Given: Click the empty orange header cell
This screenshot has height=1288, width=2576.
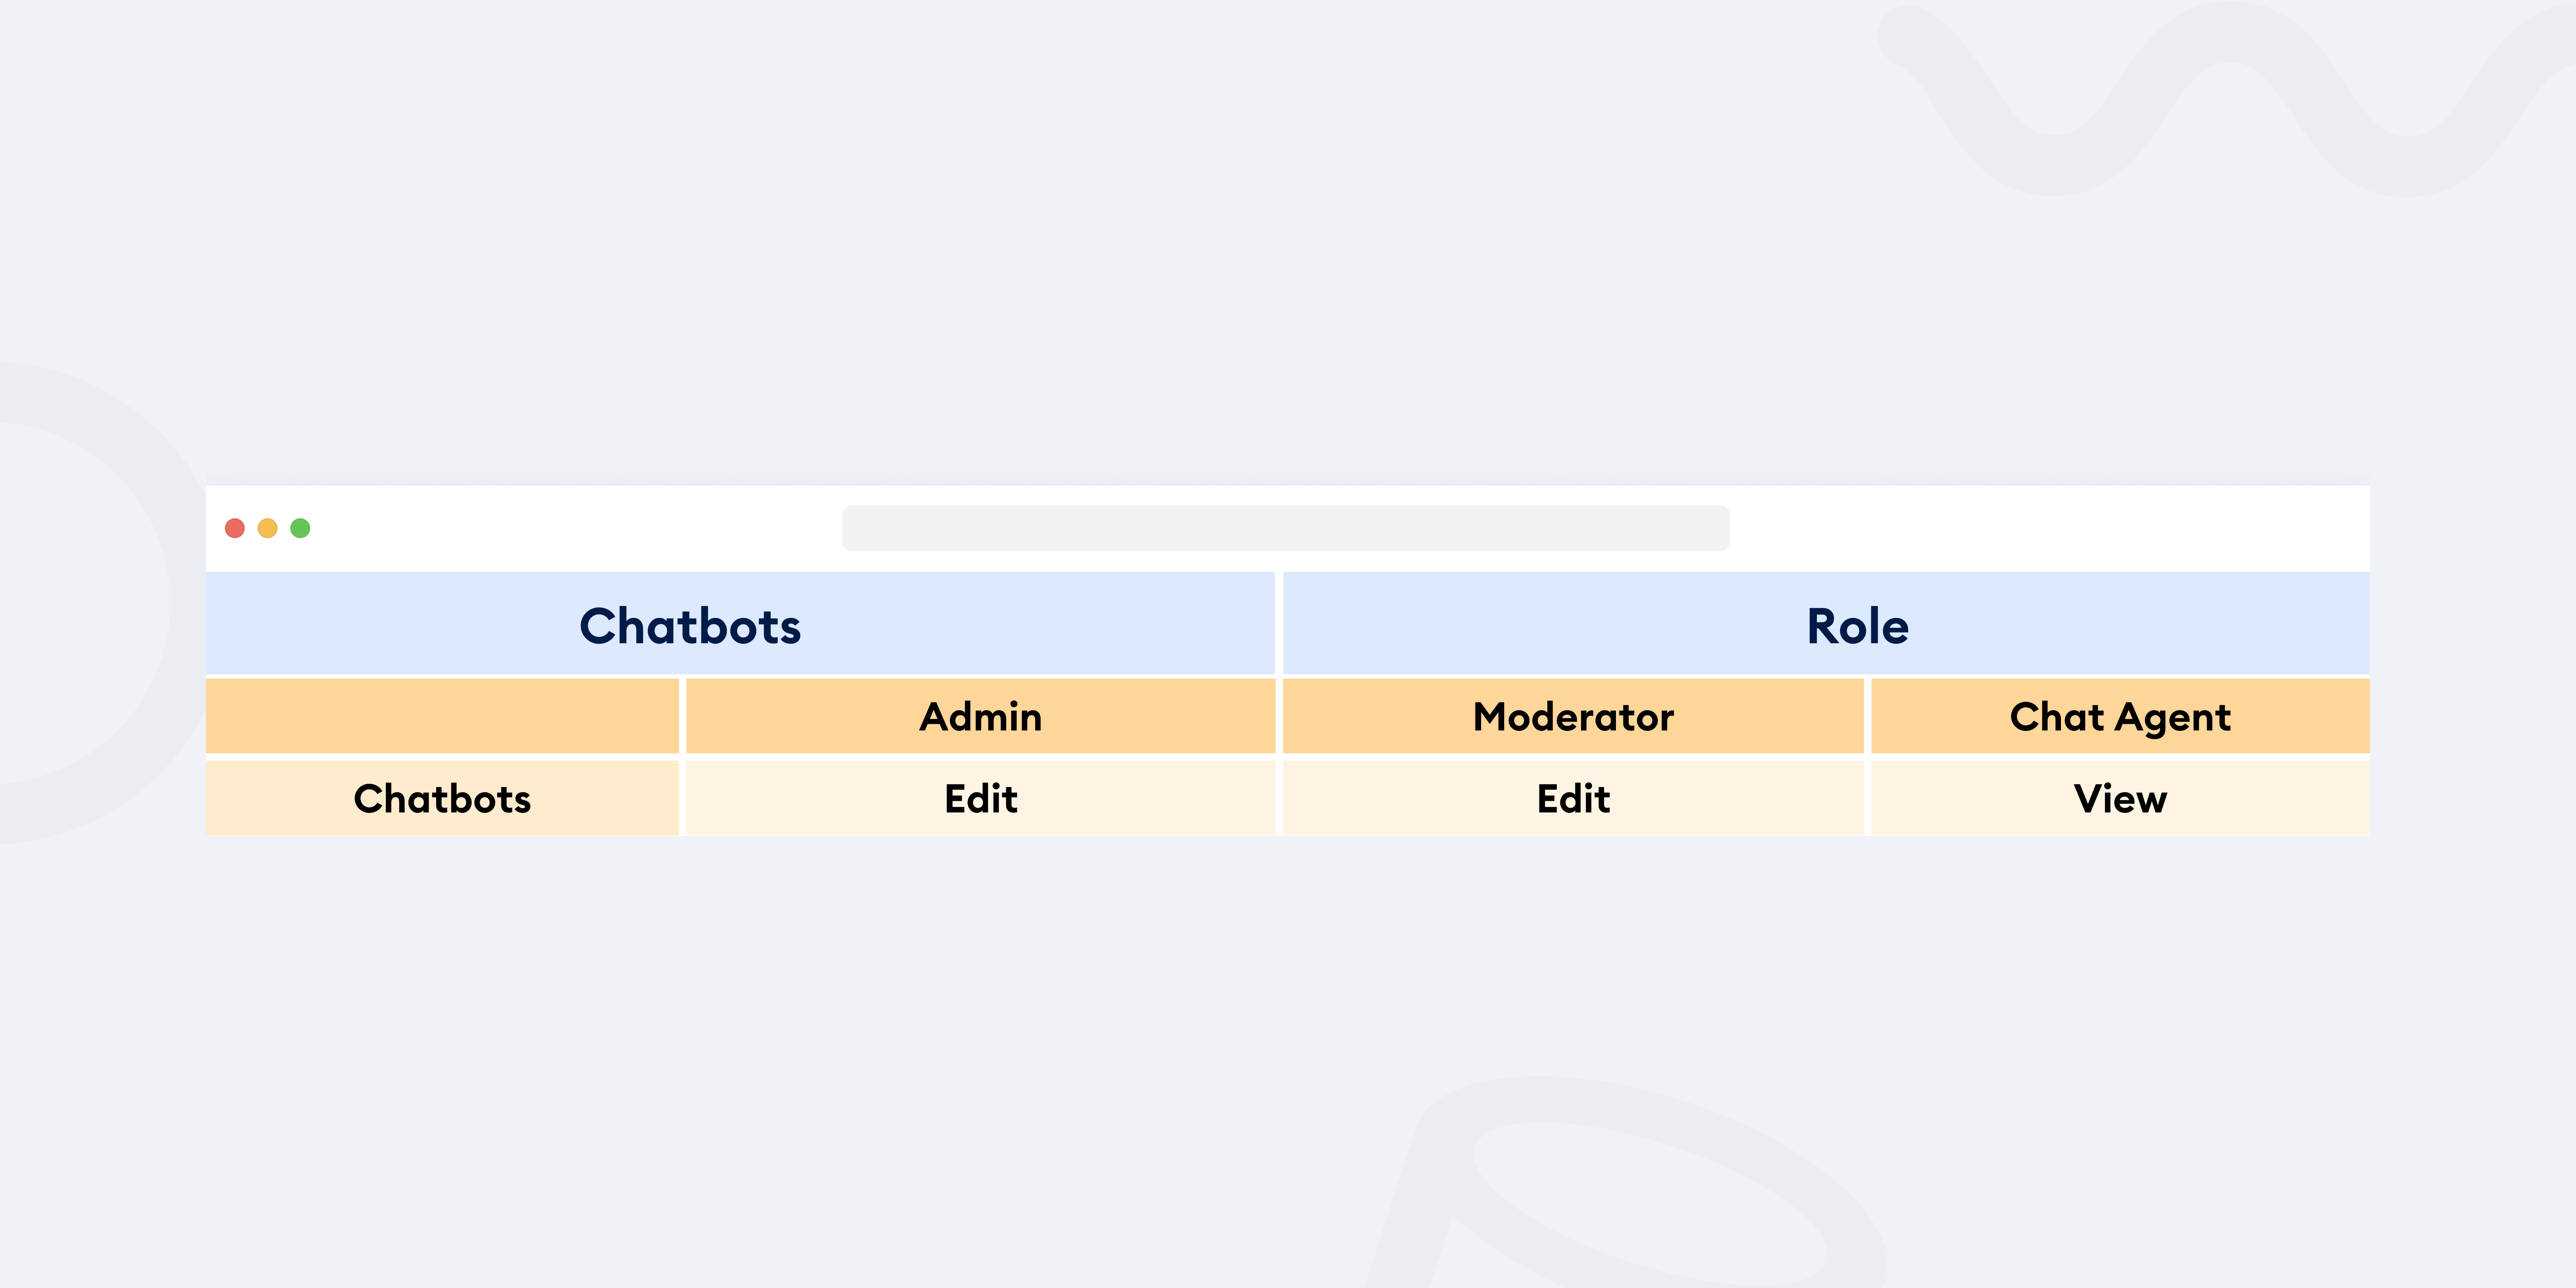Looking at the screenshot, I should pyautogui.click(x=442, y=716).
